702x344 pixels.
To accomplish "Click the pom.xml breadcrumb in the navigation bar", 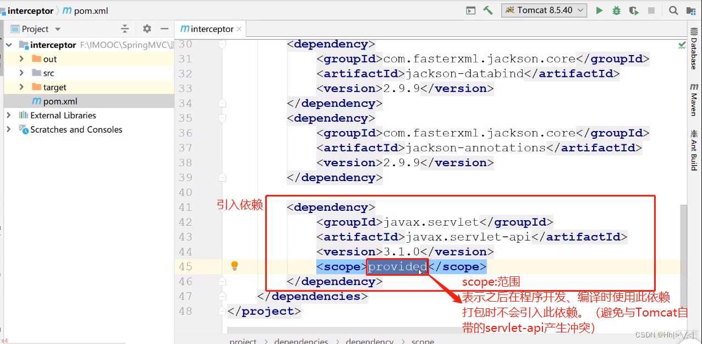I will (x=86, y=10).
